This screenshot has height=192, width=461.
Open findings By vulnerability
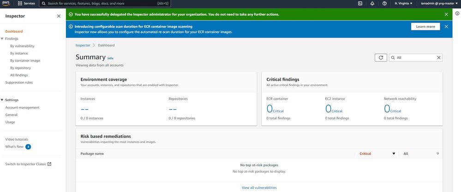tap(22, 46)
